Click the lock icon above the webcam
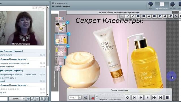181x102 pixels. point(34,8)
